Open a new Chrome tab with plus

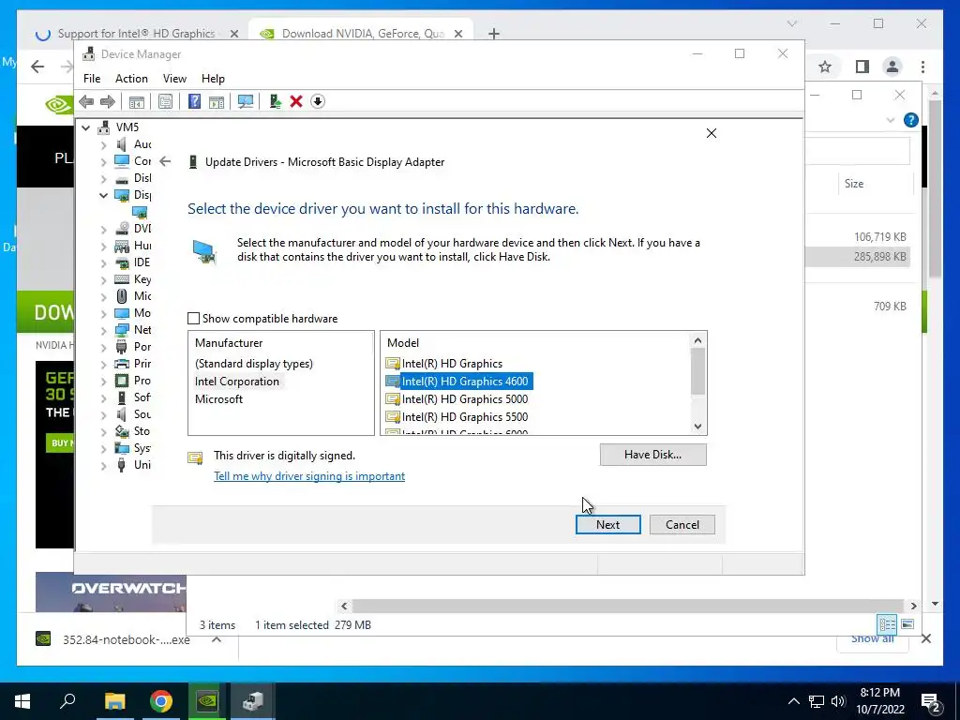[x=494, y=34]
